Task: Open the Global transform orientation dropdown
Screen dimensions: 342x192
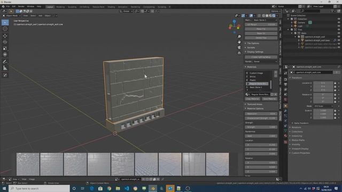Action: coord(126,11)
